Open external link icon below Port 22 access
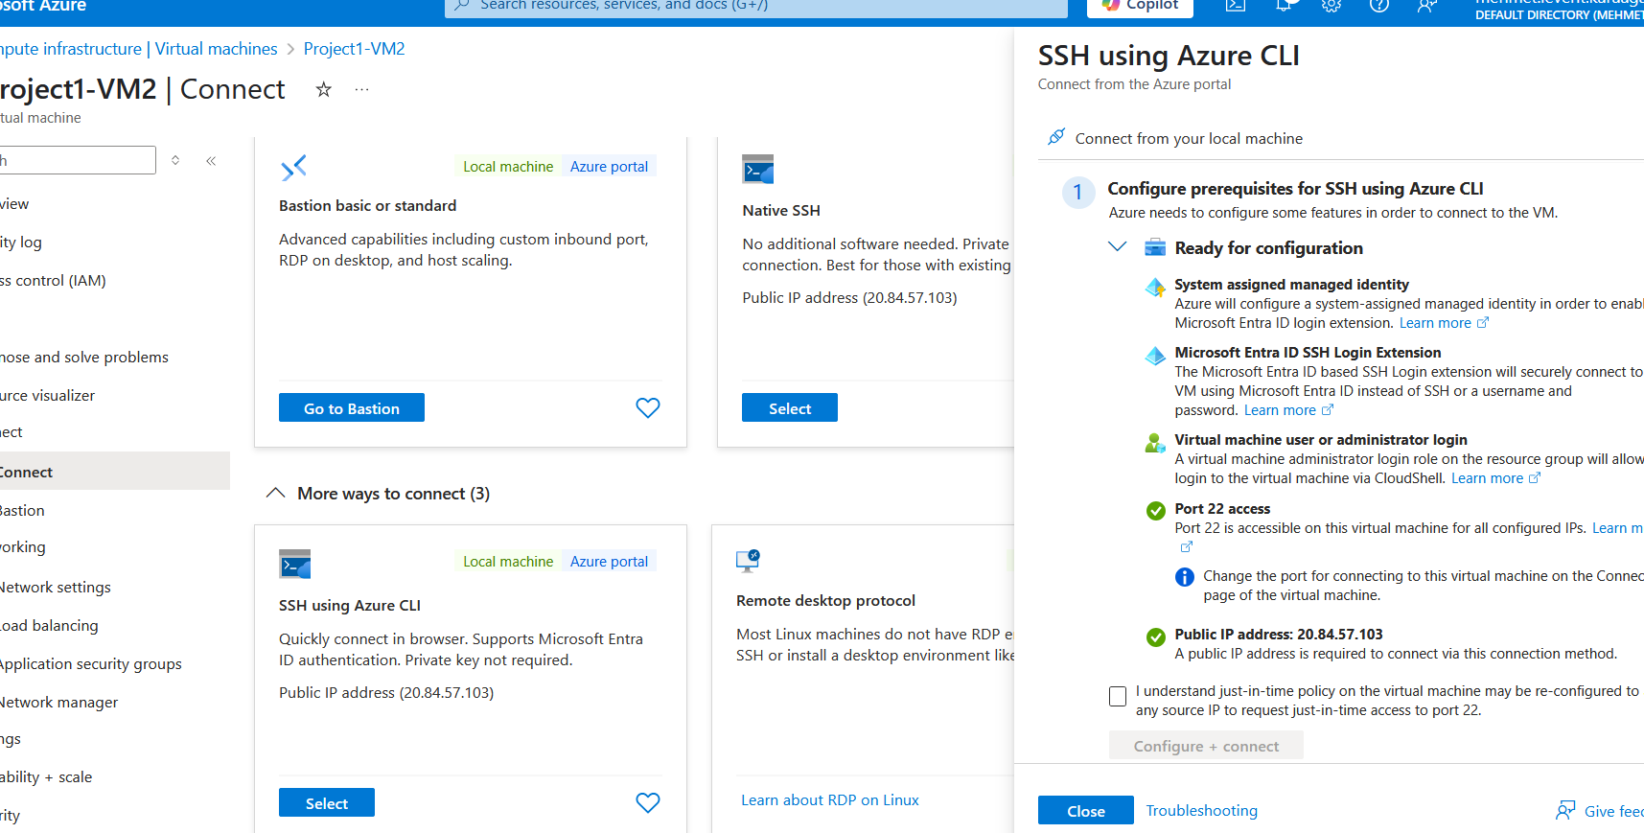This screenshot has width=1644, height=833. click(1187, 546)
